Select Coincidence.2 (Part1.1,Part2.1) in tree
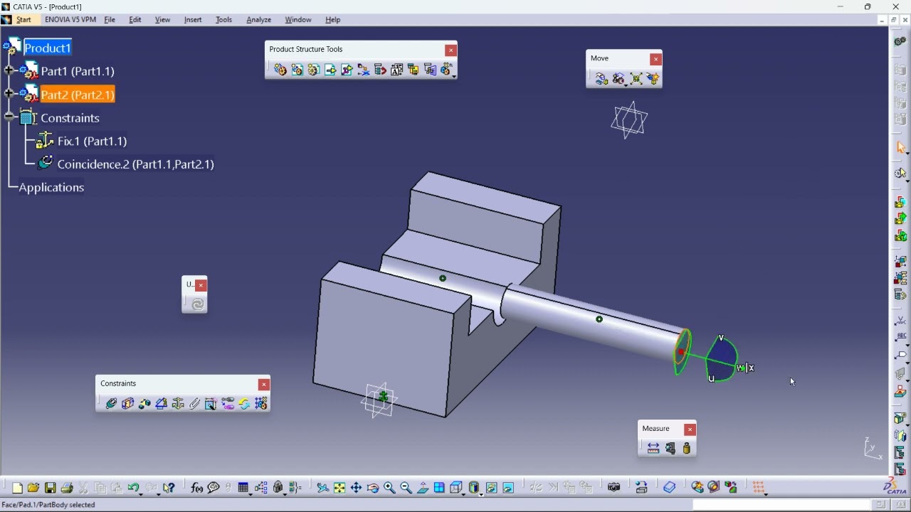Viewport: 911px width, 512px height. pos(135,164)
